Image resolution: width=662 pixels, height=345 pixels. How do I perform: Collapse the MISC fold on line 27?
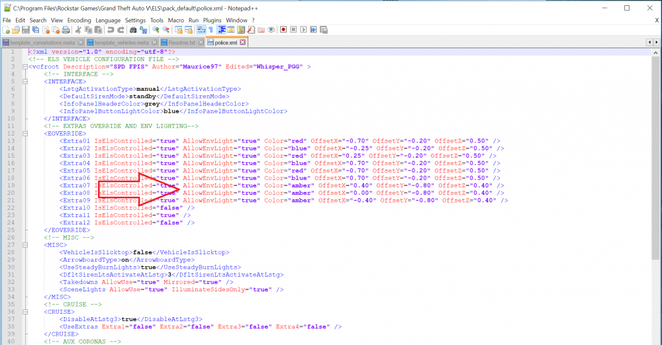click(25, 245)
